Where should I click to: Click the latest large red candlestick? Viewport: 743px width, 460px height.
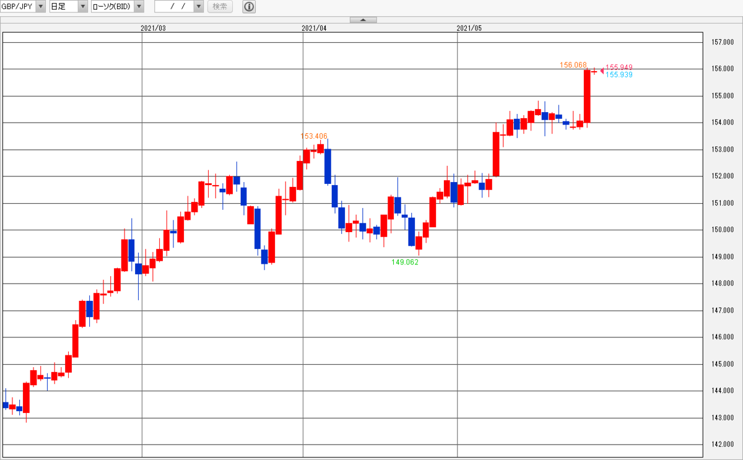[x=587, y=96]
